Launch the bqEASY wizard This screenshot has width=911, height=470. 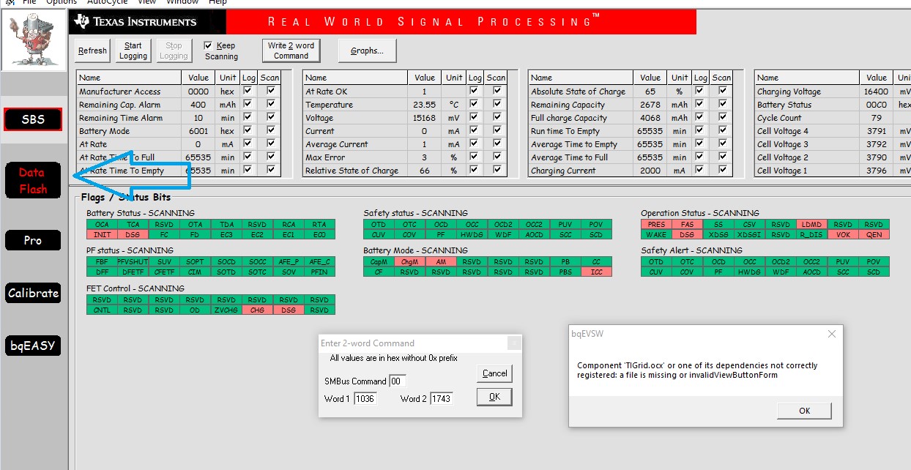33,346
